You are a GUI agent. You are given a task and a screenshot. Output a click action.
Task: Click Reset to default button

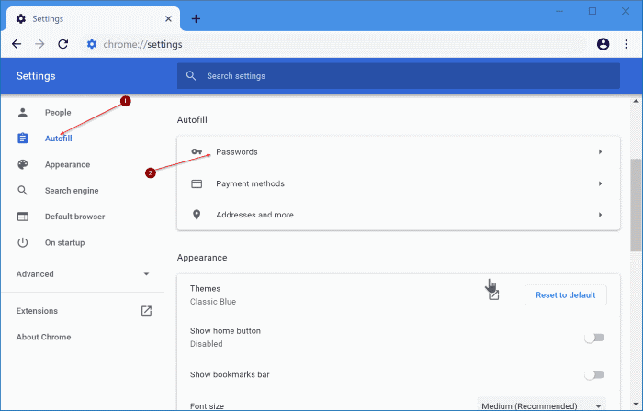566,295
